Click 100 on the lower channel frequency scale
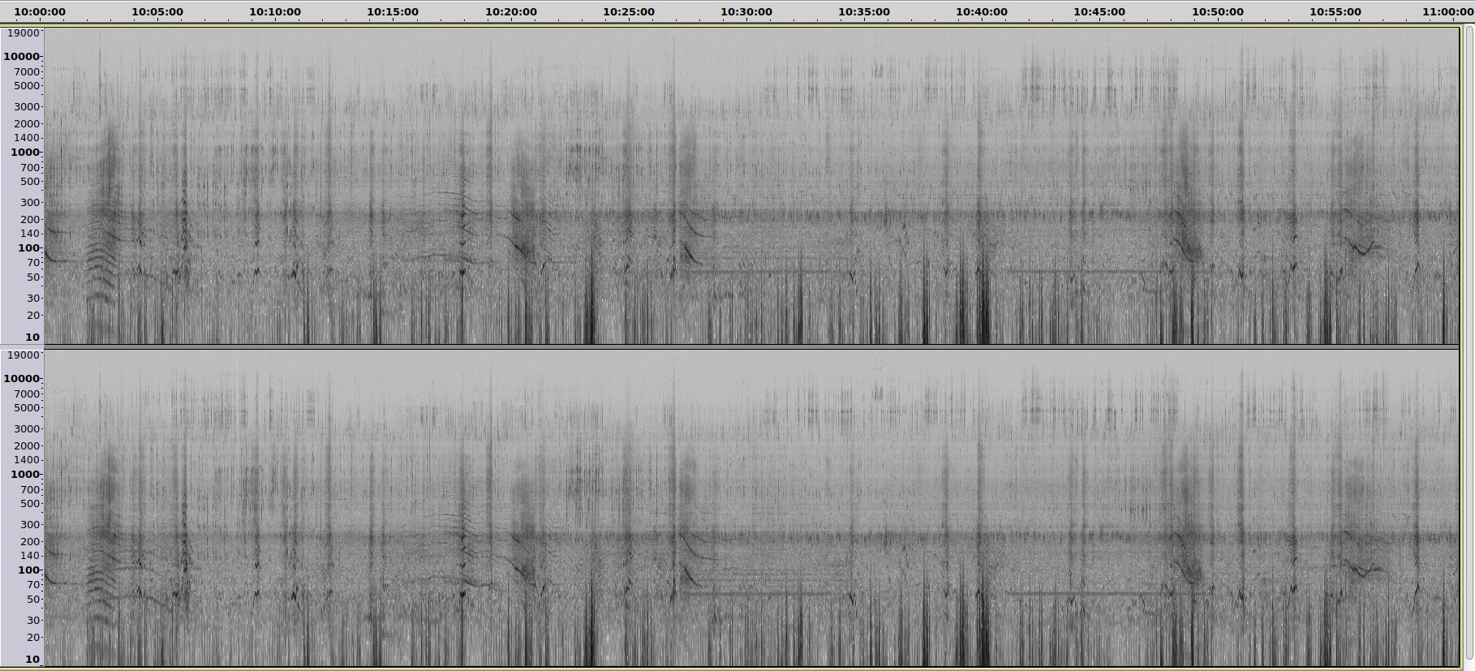 coord(29,570)
